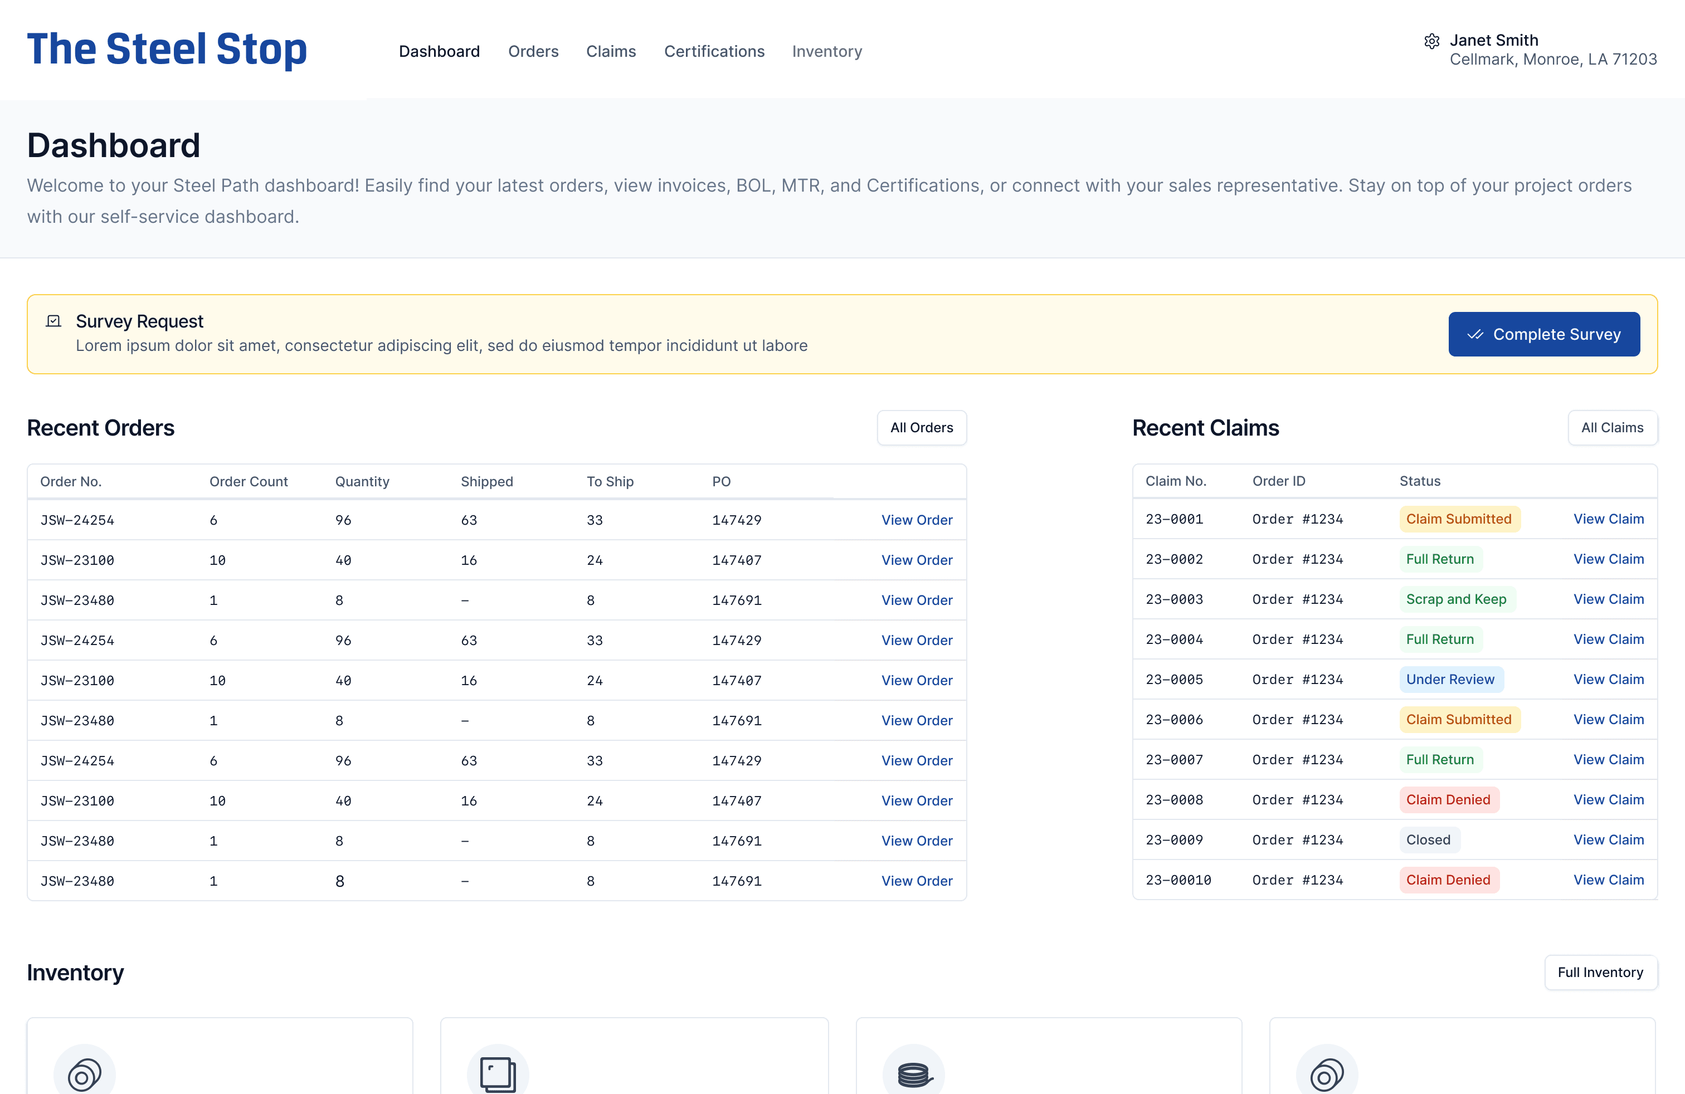Image resolution: width=1685 pixels, height=1094 pixels.
Task: Open All Claims list
Action: (1612, 427)
